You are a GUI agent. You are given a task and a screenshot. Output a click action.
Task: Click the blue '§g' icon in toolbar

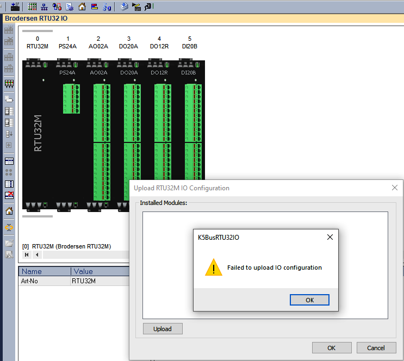(107, 7)
